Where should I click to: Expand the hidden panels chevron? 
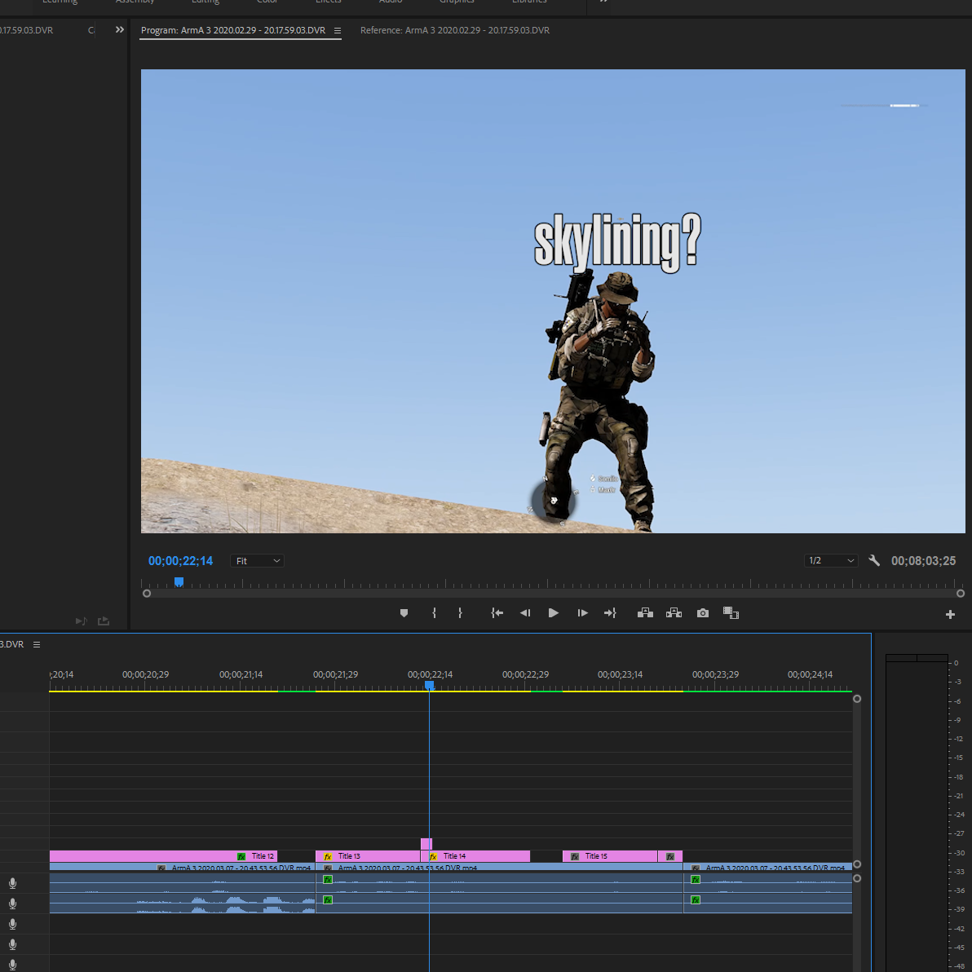click(x=120, y=30)
